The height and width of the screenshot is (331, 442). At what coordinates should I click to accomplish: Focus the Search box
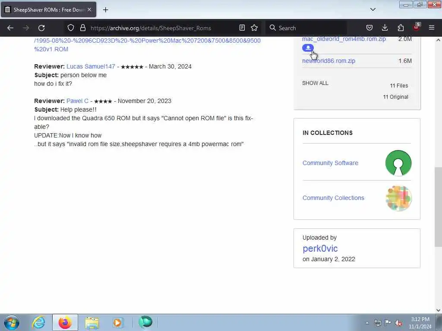[306, 28]
